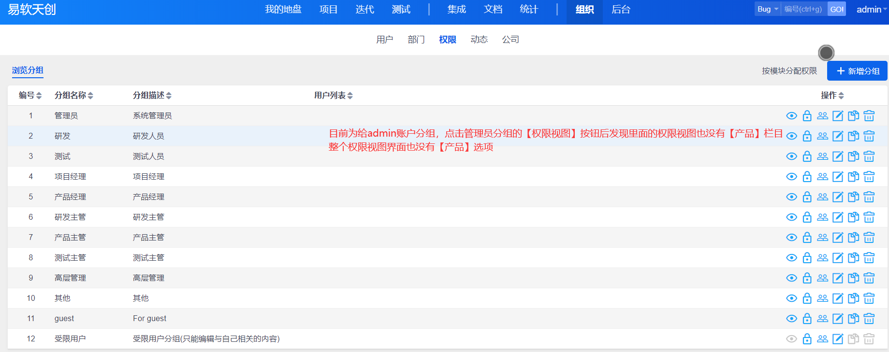The width and height of the screenshot is (889, 352).
Task: Delete the 其他 group
Action: 869,298
